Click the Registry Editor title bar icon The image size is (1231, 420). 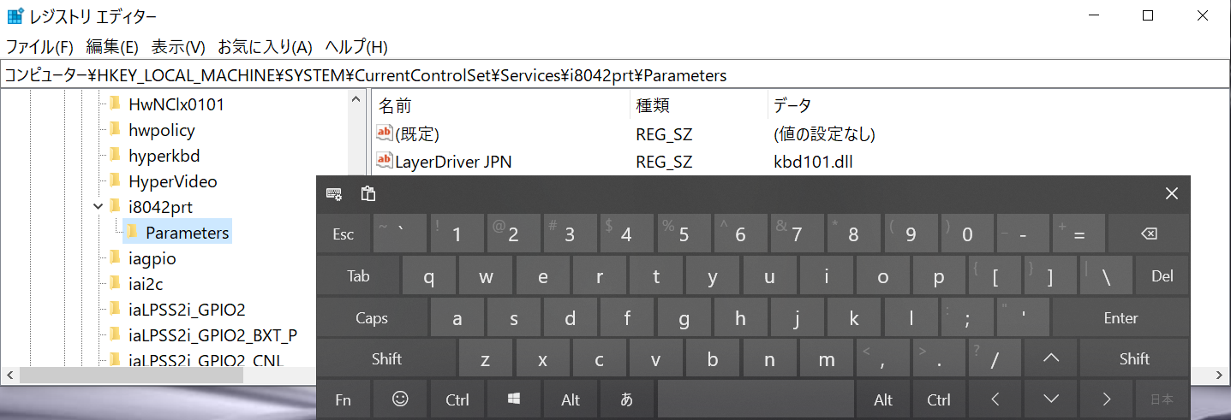tap(15, 16)
